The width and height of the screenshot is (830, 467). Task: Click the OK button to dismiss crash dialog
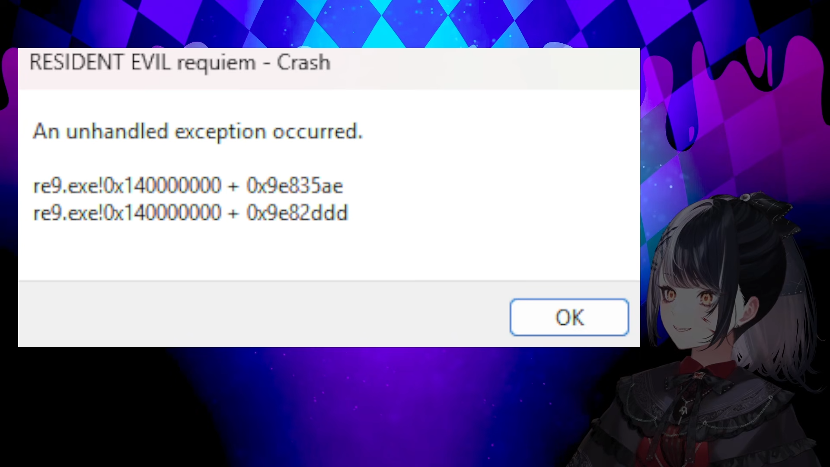(x=569, y=317)
